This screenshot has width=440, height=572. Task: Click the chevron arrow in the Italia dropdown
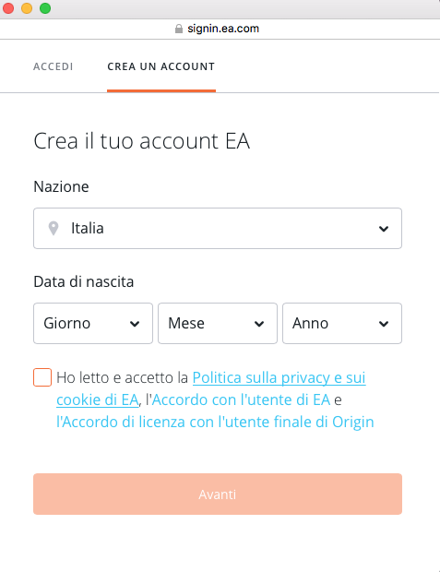(x=384, y=229)
